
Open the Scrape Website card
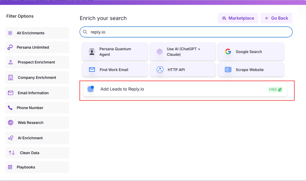(x=251, y=69)
